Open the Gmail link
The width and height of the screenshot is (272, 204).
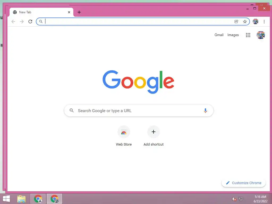coord(219,35)
